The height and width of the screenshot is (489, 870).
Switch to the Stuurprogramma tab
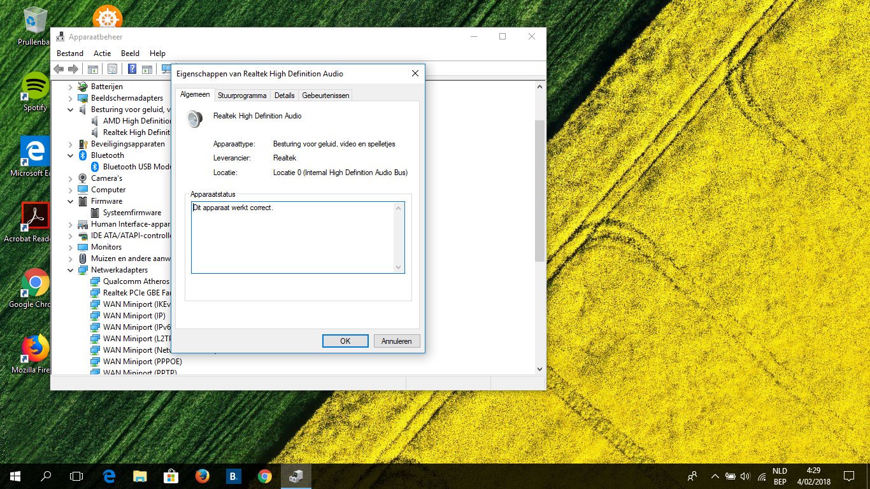pos(242,96)
